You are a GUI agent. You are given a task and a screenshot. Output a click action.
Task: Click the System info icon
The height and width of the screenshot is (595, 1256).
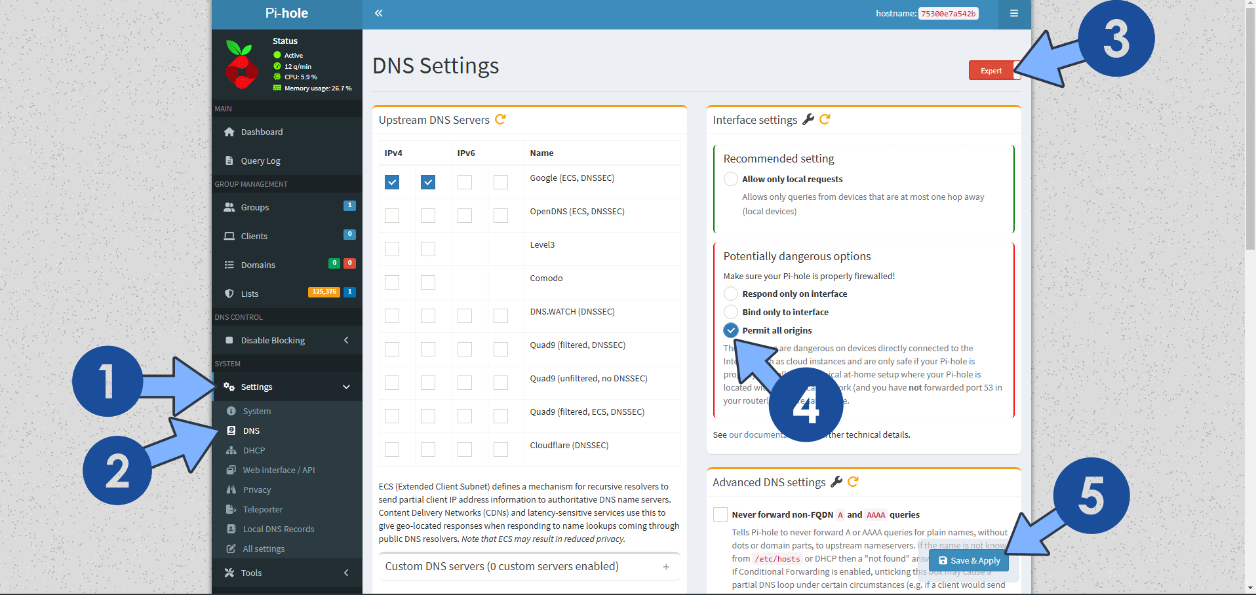click(x=231, y=411)
